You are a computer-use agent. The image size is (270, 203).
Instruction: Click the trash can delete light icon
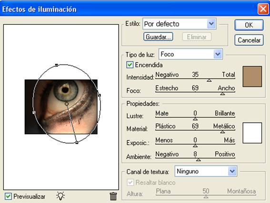[113, 196]
